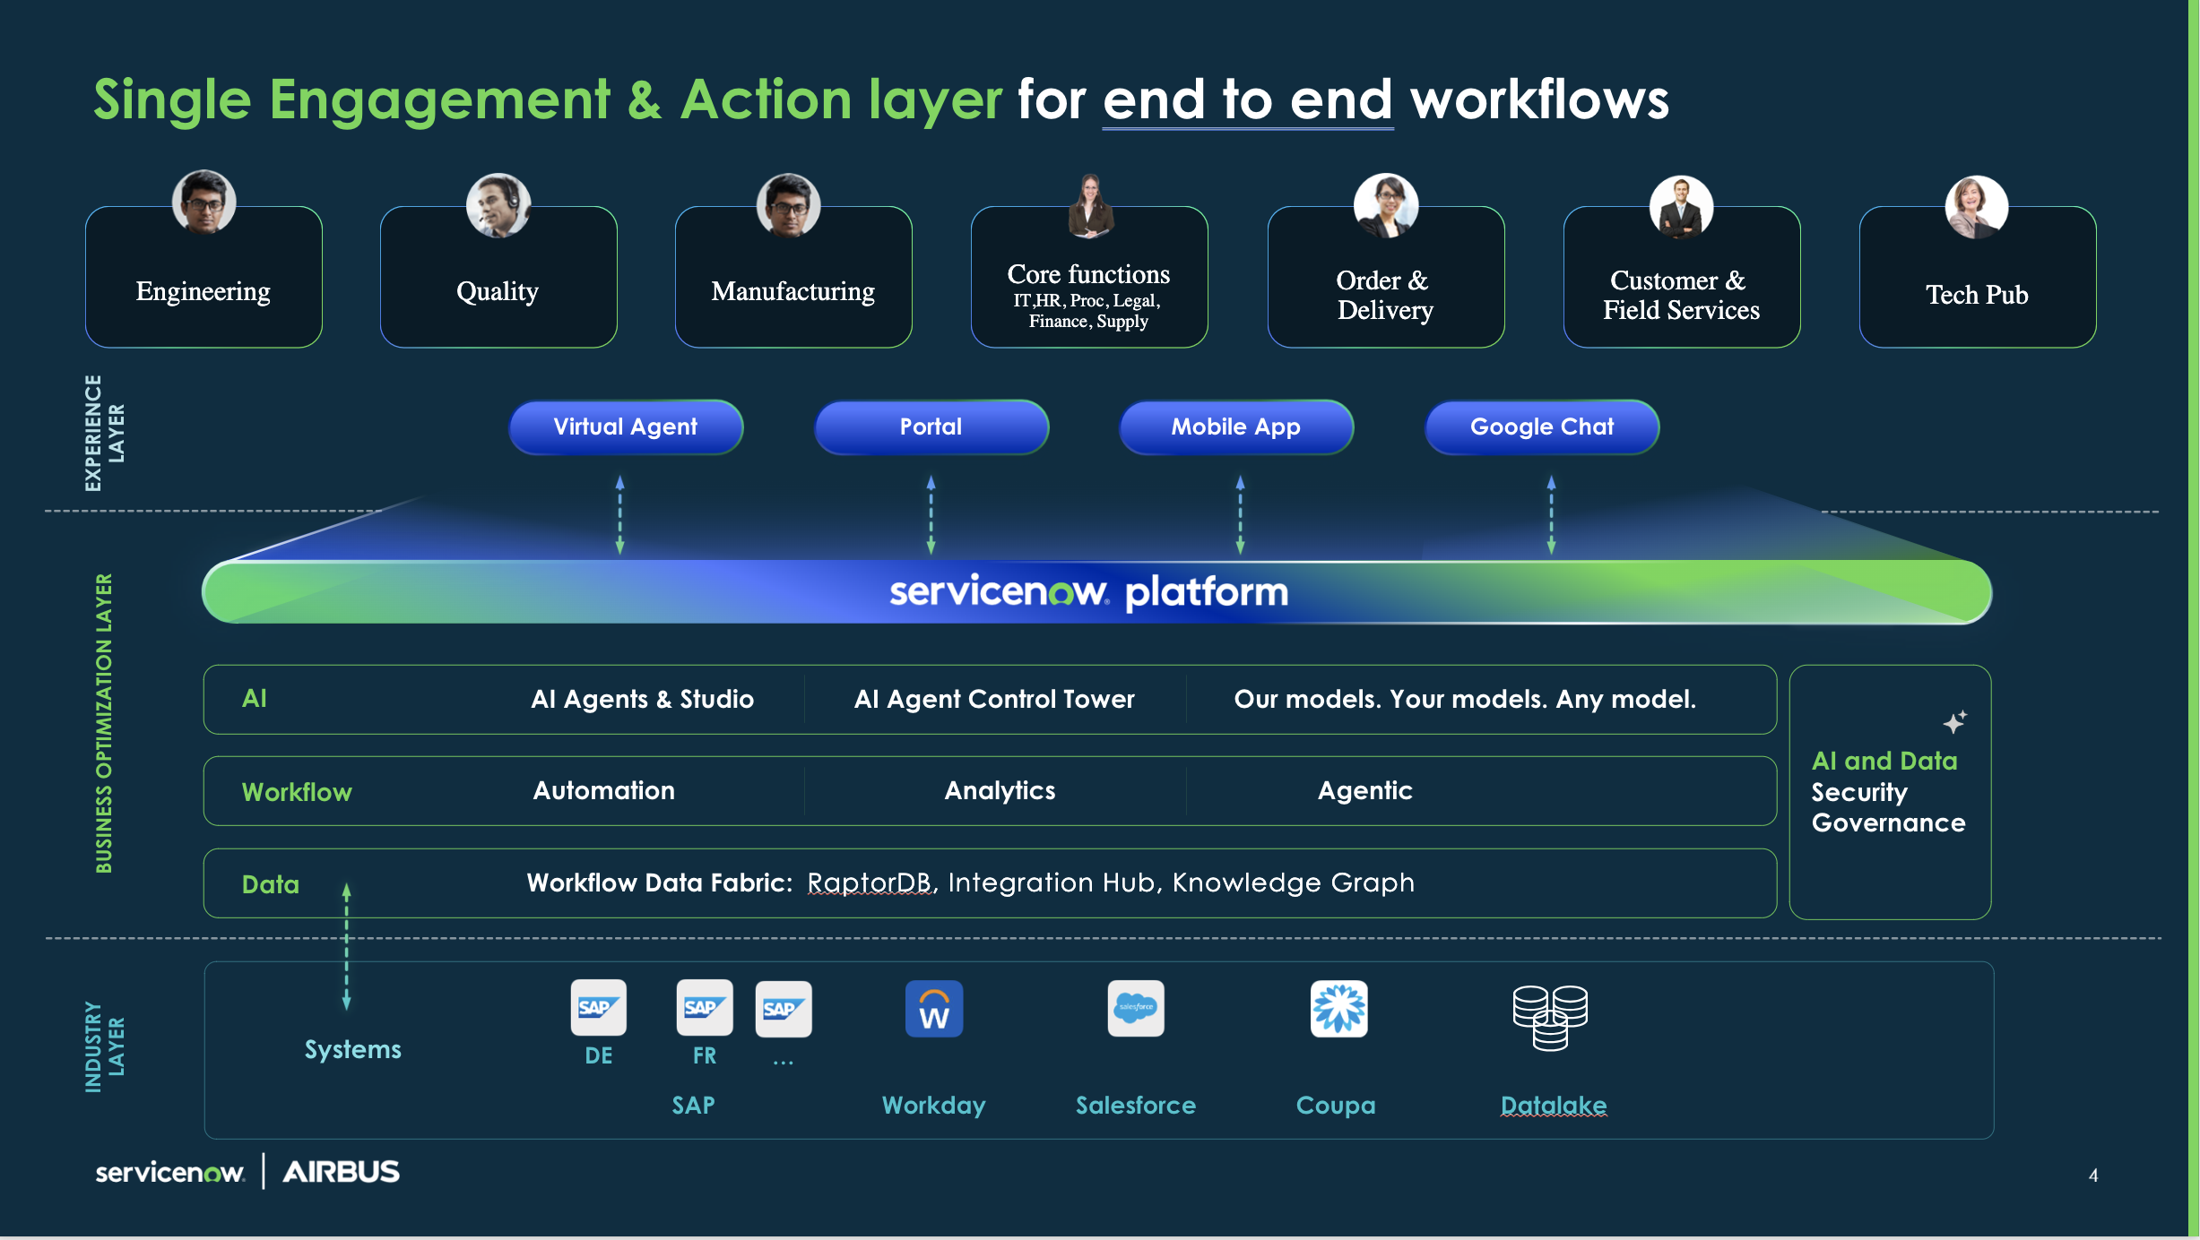Click the Datalake database stack icon
The height and width of the screenshot is (1240, 2200).
(1550, 1018)
